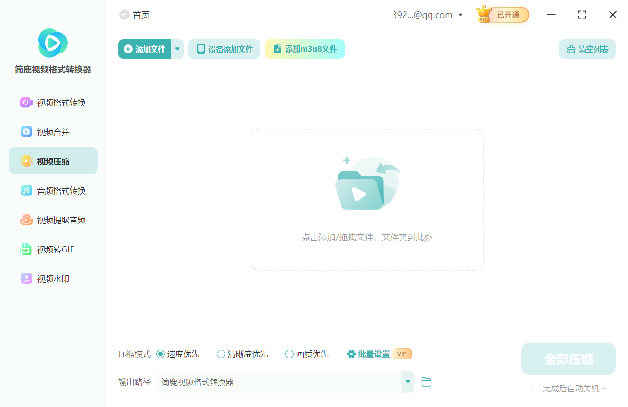The height and width of the screenshot is (407, 628).
Task: Click 清空列表 to clear the list
Action: pyautogui.click(x=587, y=49)
